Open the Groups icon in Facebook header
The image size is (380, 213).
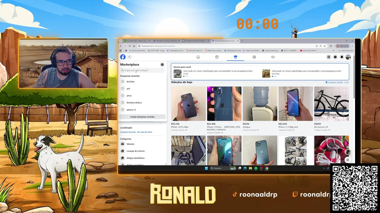tap(254, 57)
